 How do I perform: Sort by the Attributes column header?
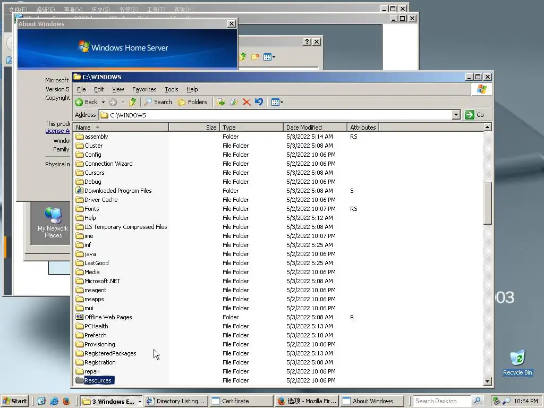coord(363,127)
